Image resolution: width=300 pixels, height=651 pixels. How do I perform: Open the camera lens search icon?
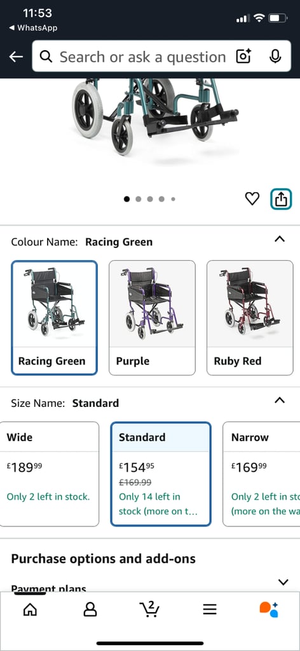(x=243, y=57)
